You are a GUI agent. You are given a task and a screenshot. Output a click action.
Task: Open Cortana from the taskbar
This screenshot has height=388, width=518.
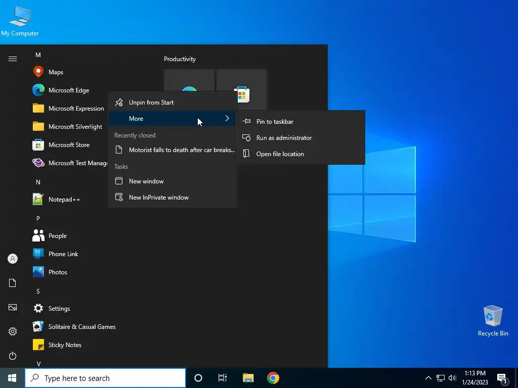click(198, 378)
